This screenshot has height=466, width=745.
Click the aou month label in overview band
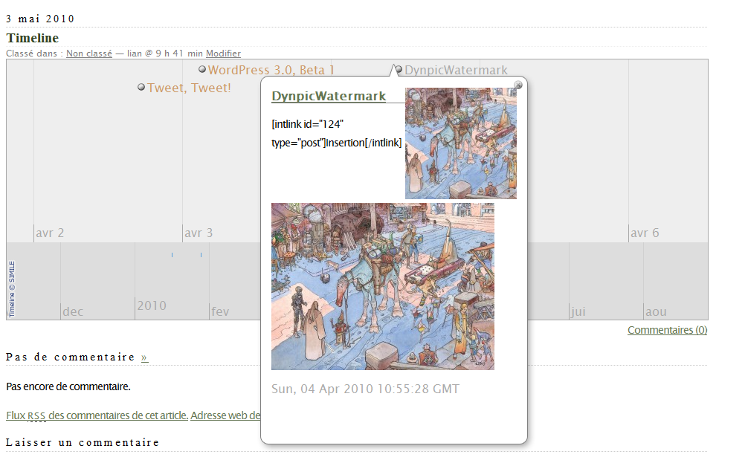tap(656, 311)
